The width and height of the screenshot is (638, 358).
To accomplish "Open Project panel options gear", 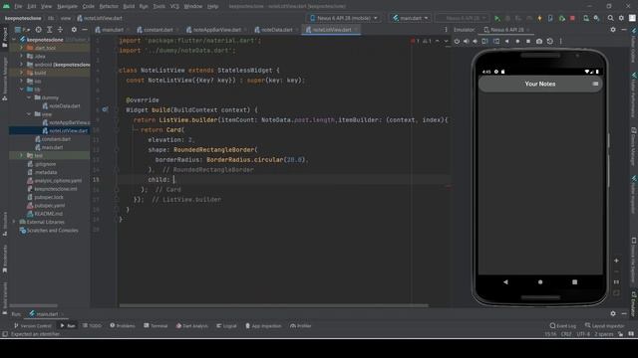I will pyautogui.click(x=74, y=30).
